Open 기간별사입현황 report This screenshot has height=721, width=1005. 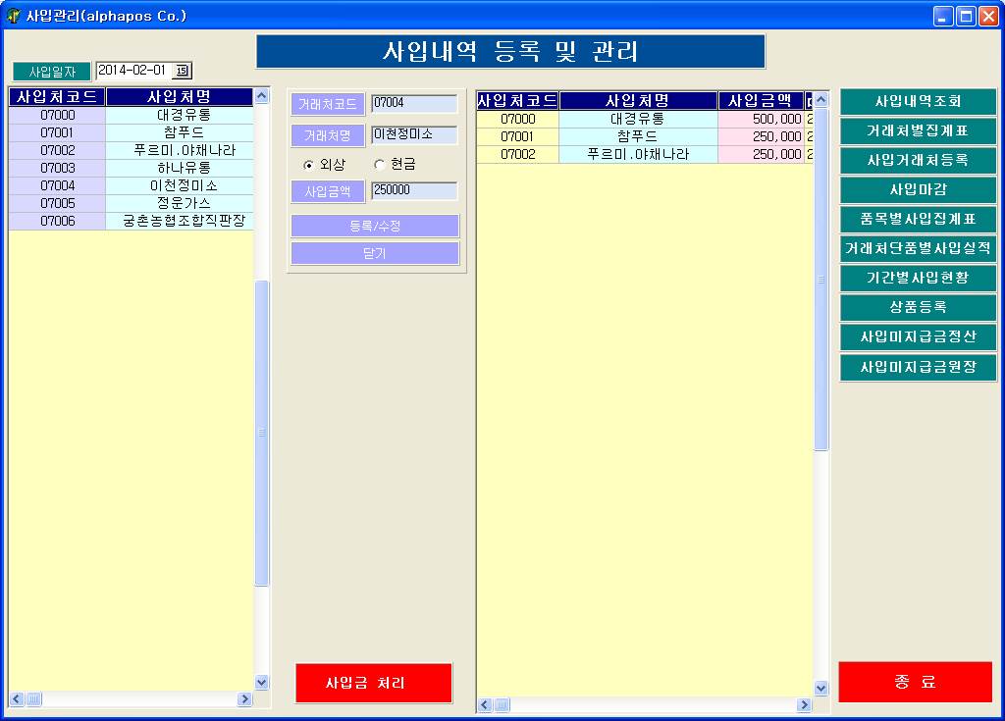pos(918,279)
